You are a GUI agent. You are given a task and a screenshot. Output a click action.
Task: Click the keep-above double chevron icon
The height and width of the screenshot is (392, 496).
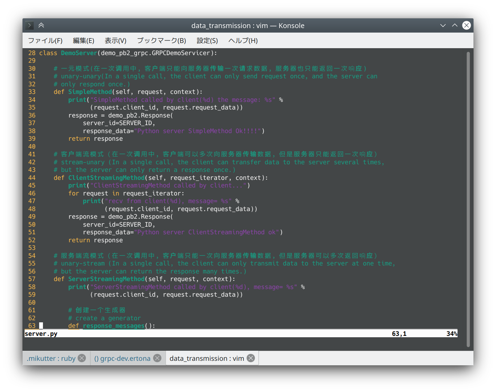41,25
